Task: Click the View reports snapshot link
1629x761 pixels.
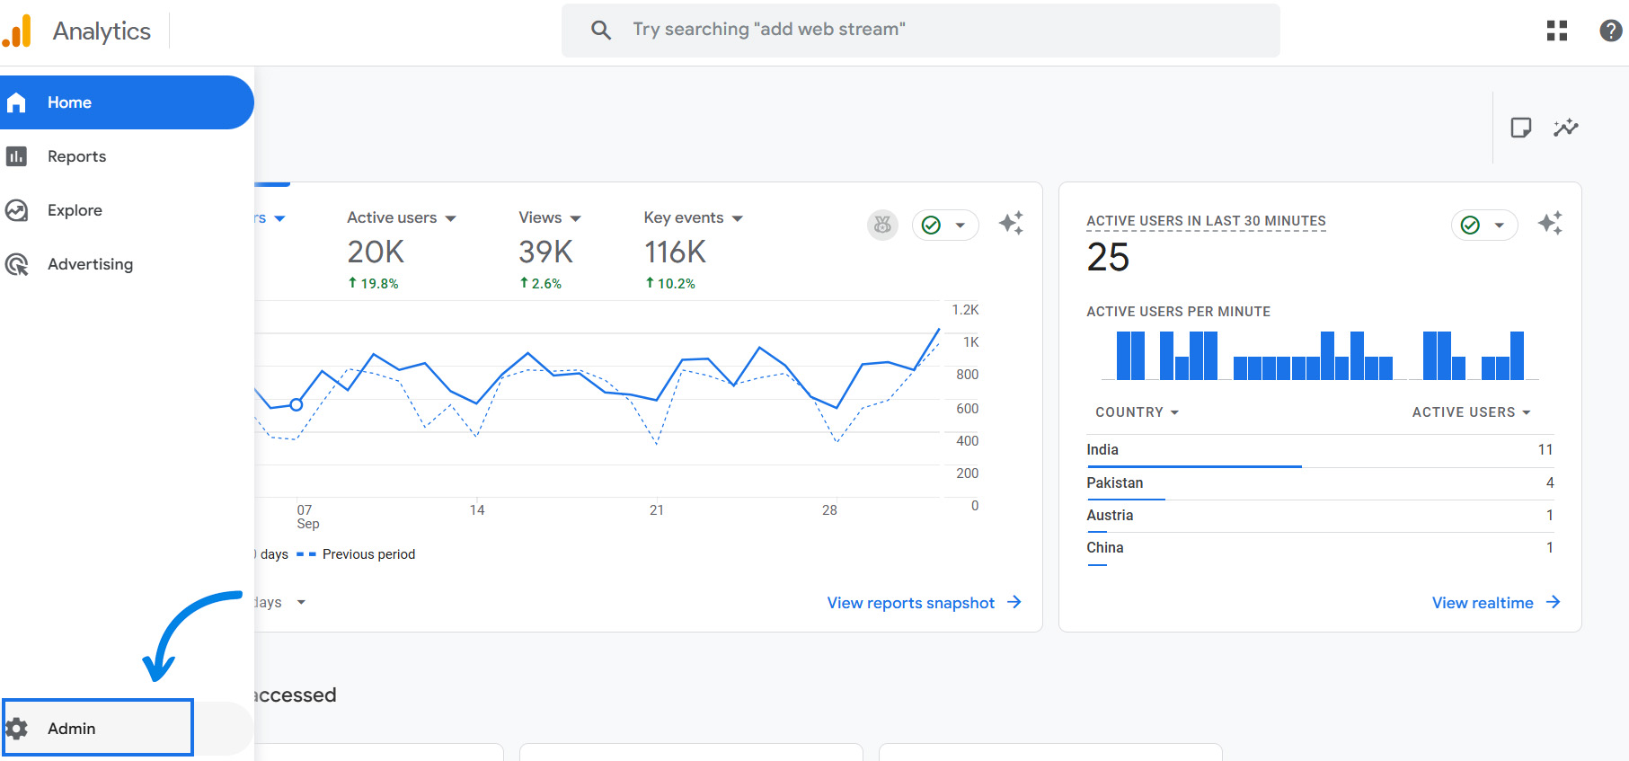Action: (x=923, y=603)
